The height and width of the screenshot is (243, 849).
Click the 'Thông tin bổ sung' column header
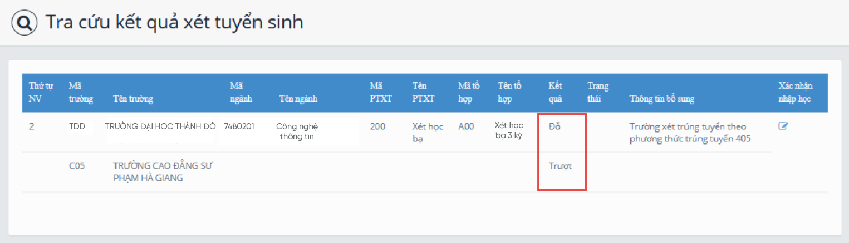(662, 99)
